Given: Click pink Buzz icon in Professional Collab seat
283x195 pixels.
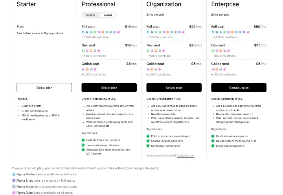Looking at the screenshot, I should click(x=95, y=69).
